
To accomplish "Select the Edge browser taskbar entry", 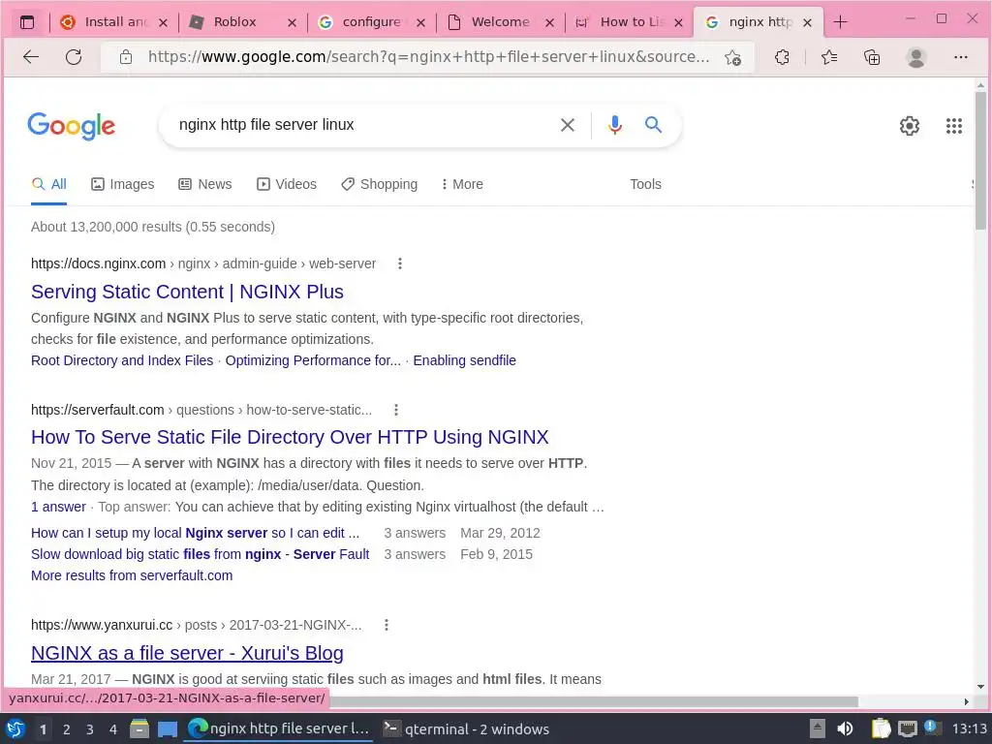I will pyautogui.click(x=279, y=728).
